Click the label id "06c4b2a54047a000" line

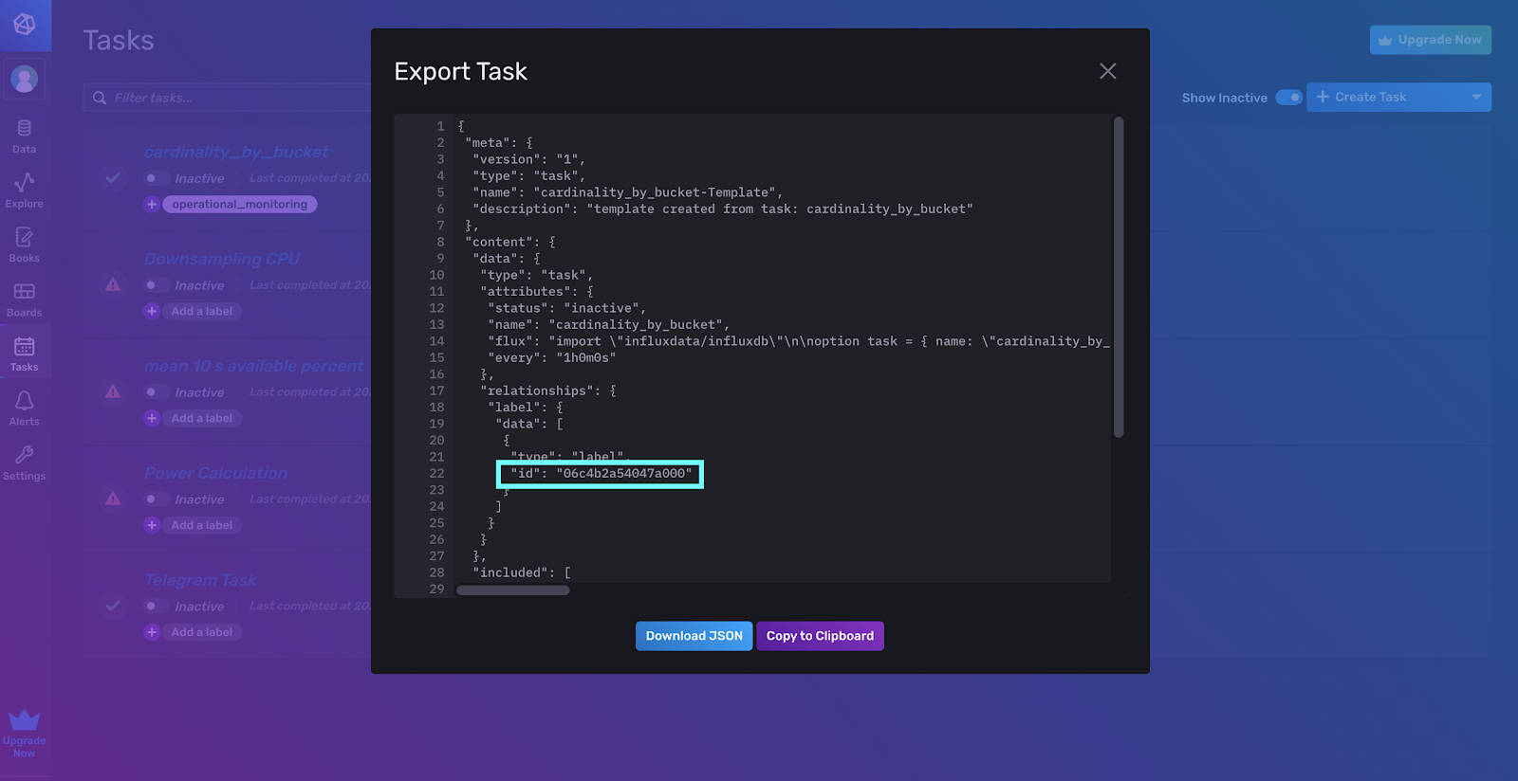tap(601, 474)
